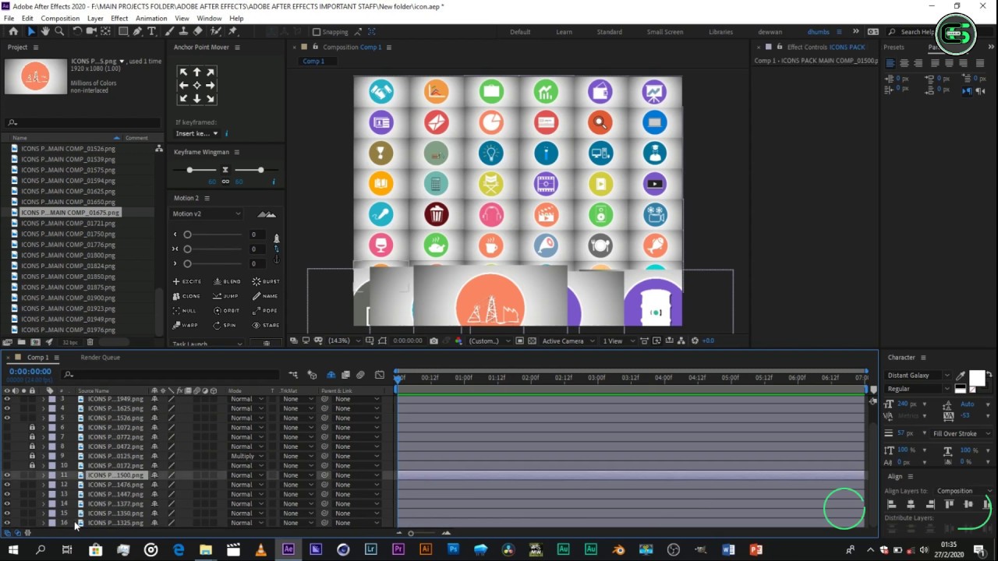This screenshot has height=561, width=998.
Task: Choose the Eraser tool
Action: point(198,31)
